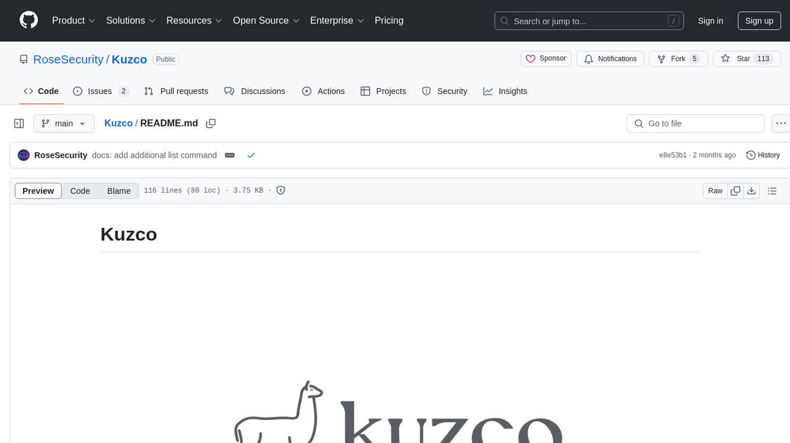The height and width of the screenshot is (443, 790).
Task: Open the Discussions tab
Action: [x=255, y=91]
